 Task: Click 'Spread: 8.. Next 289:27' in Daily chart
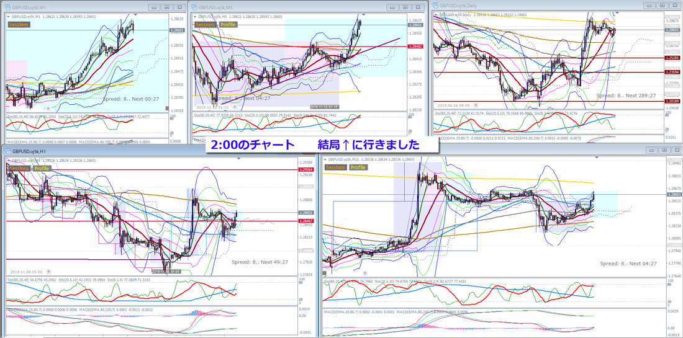point(625,95)
